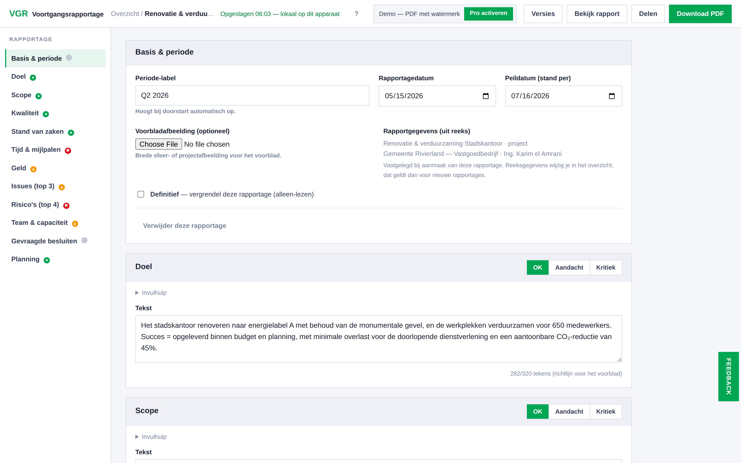The width and height of the screenshot is (741, 463).
Task: Set Scope status to OK
Action: [x=538, y=412]
